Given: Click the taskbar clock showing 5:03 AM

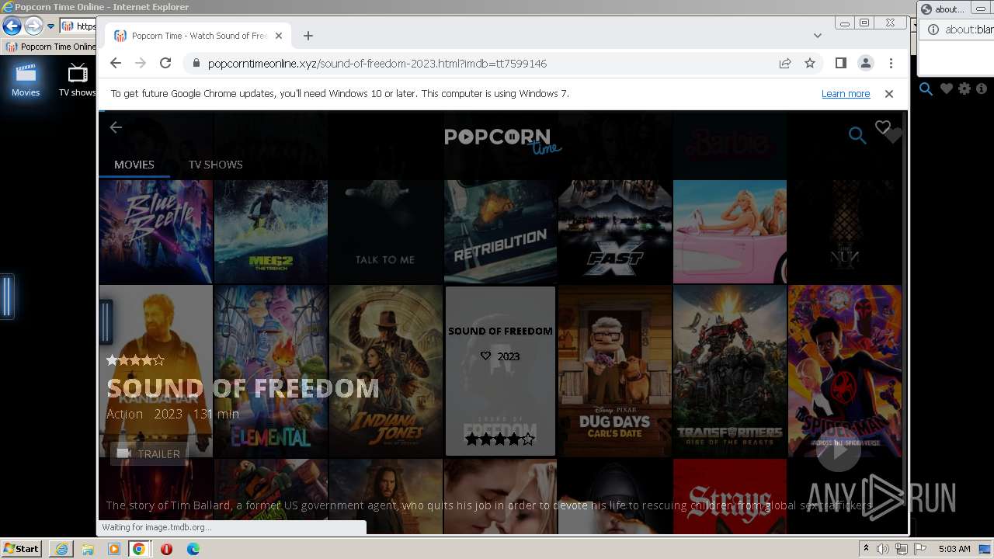Looking at the screenshot, I should coord(954,549).
